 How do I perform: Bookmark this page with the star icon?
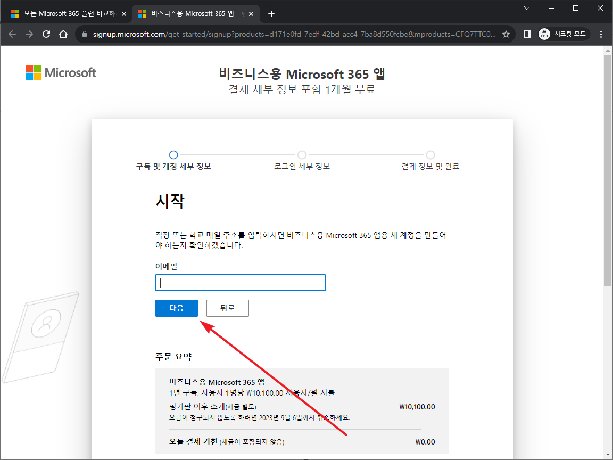point(506,35)
